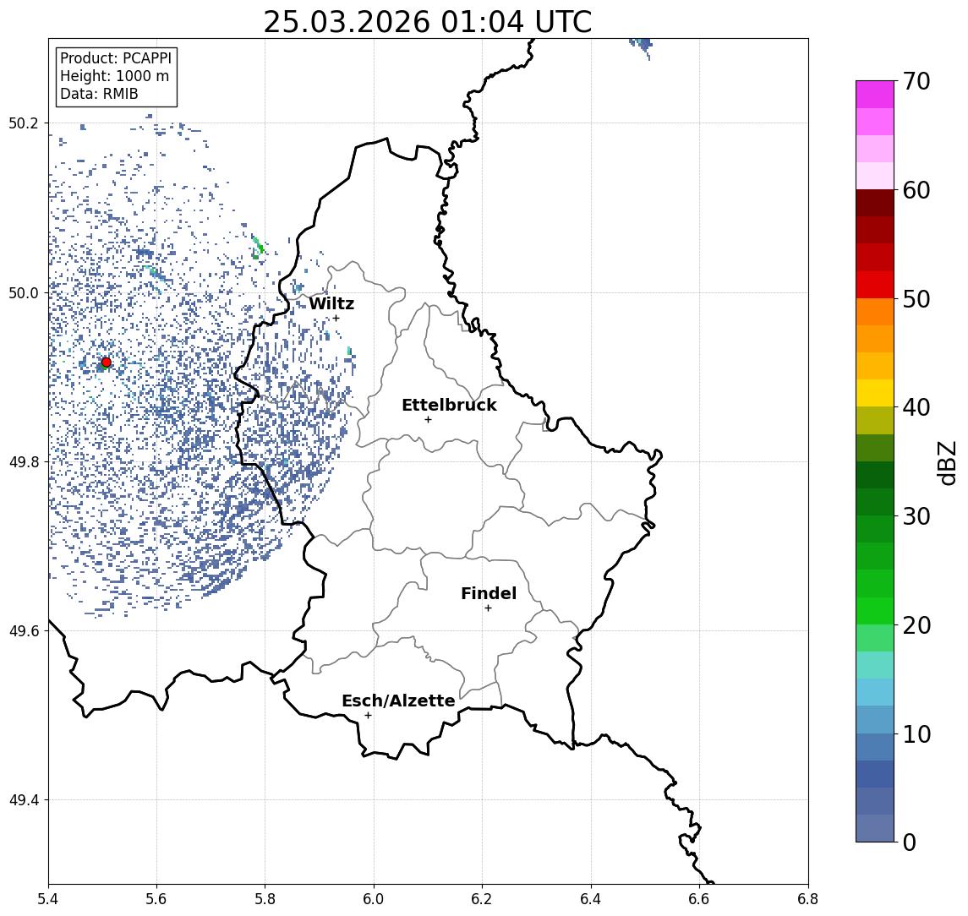Pick the magenta top colorbar swatch
The image size is (968, 916).
tap(875, 95)
